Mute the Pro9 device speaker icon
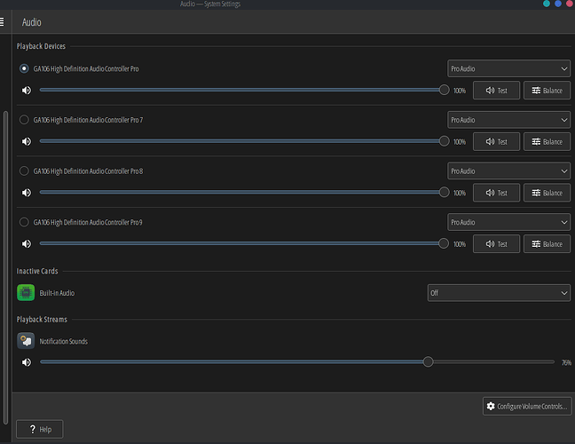575x444 pixels. coord(27,243)
